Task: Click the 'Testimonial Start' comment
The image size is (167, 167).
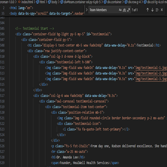Action: pyautogui.click(x=35, y=28)
